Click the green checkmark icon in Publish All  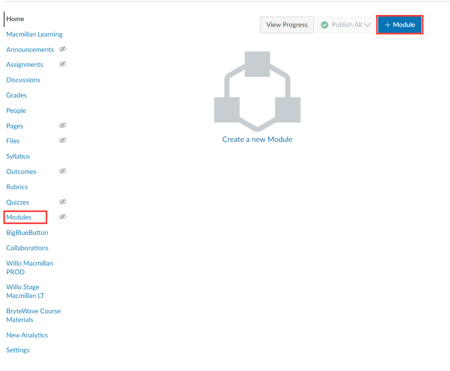pos(324,24)
